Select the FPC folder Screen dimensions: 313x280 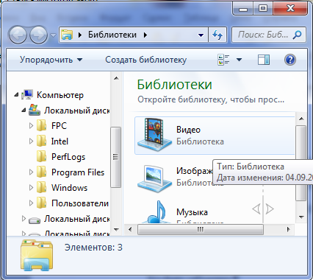click(59, 126)
